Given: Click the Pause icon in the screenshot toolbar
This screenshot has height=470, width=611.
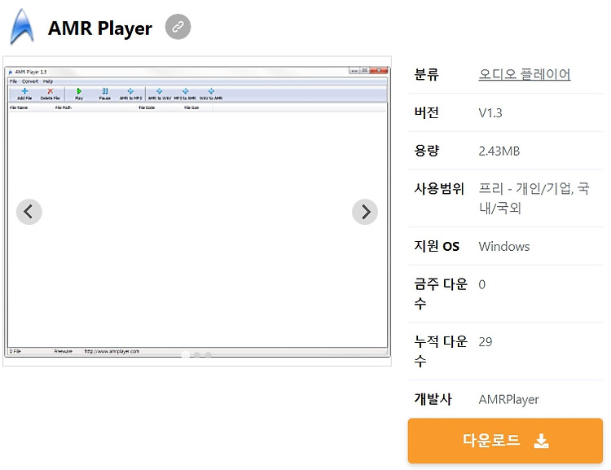Looking at the screenshot, I should [x=105, y=94].
